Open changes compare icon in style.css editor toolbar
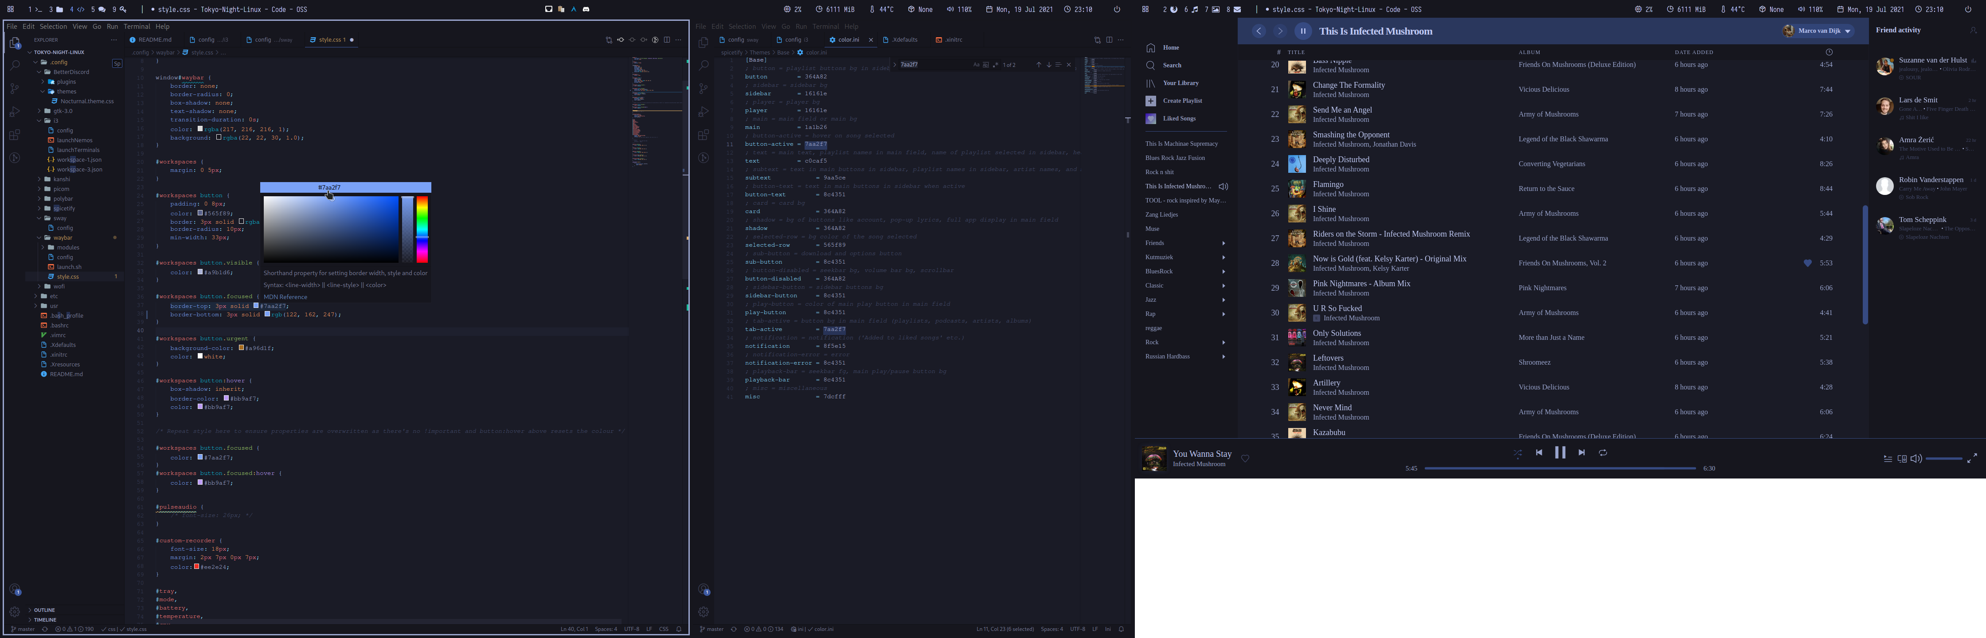This screenshot has height=638, width=1986. tap(609, 40)
